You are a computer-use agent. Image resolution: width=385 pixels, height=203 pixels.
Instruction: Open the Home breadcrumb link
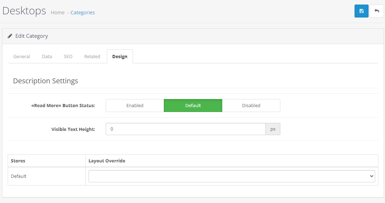tap(58, 13)
